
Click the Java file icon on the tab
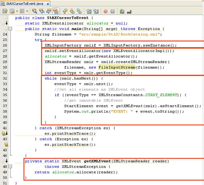pyautogui.click(x=3, y=4)
